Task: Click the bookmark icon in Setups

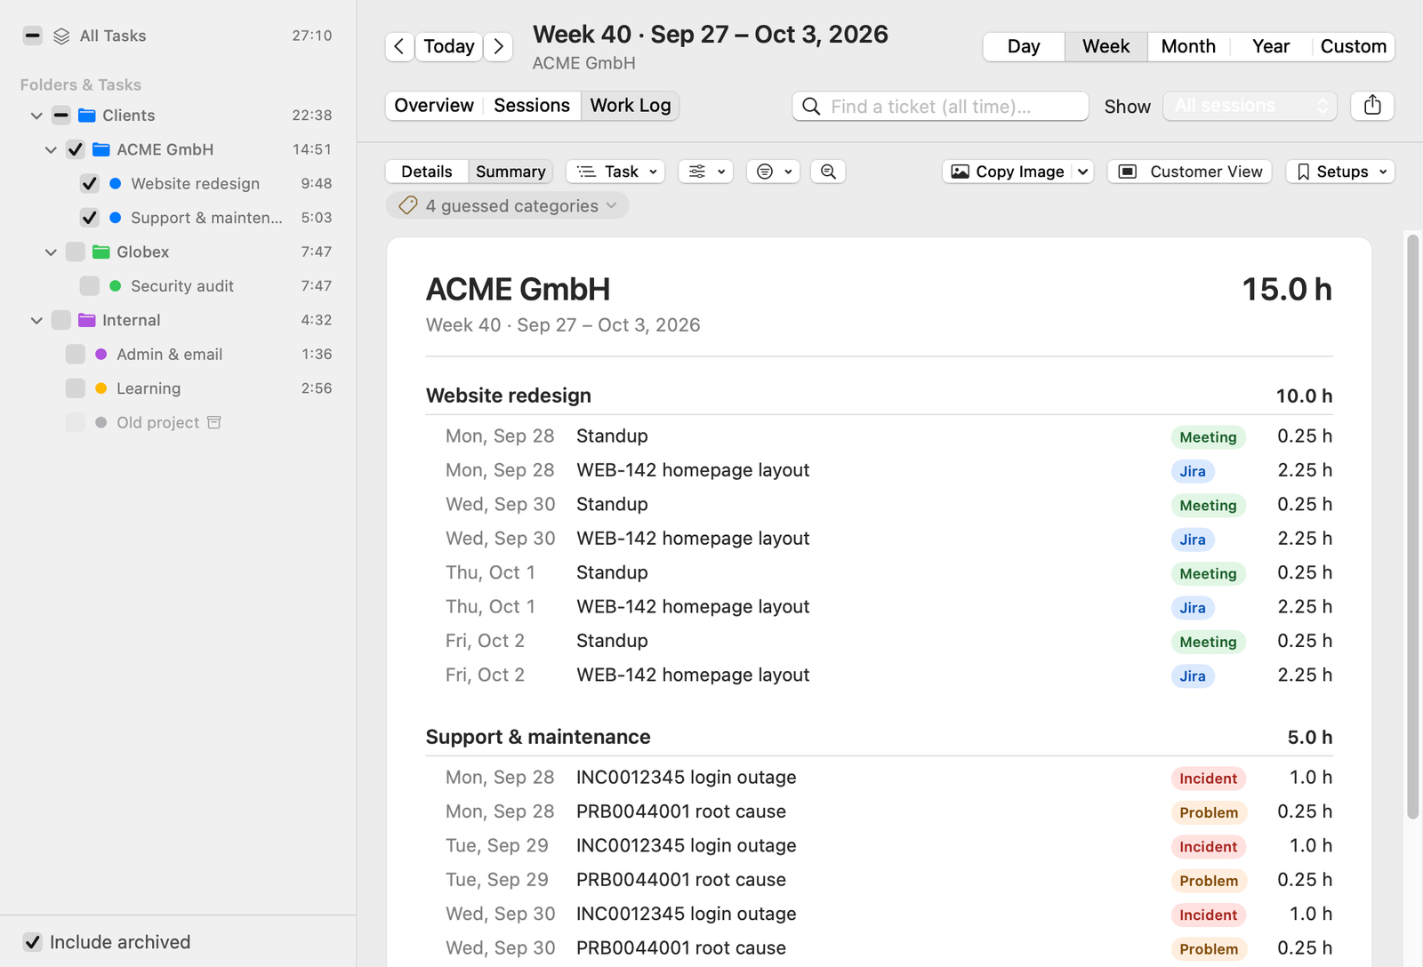Action: (x=1303, y=172)
